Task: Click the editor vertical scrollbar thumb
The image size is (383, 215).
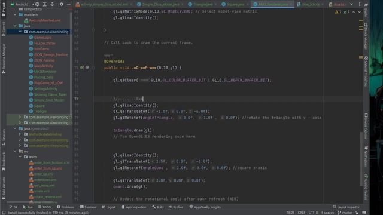Action: [361, 158]
